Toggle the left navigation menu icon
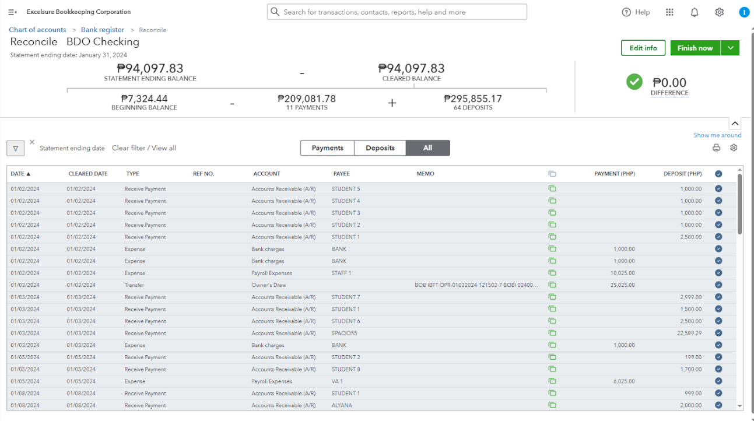 coord(12,12)
